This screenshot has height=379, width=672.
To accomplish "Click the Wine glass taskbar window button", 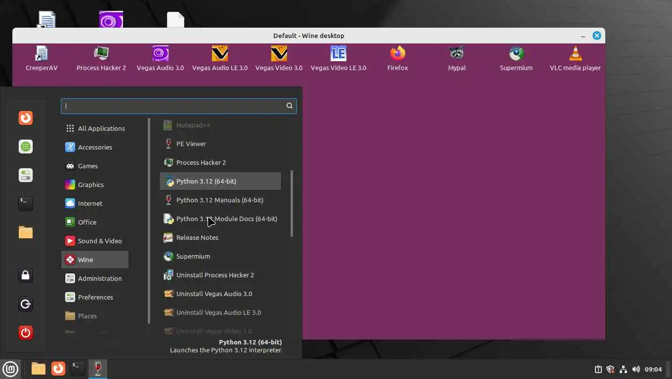I will [98, 369].
